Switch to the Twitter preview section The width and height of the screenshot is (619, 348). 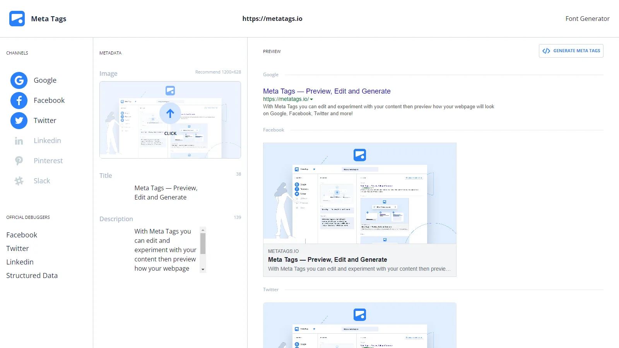click(271, 289)
